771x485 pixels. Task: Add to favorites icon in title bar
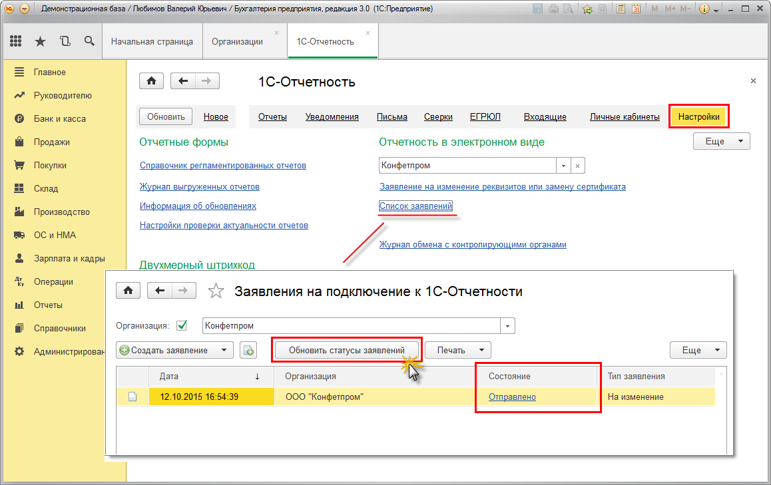(587, 9)
